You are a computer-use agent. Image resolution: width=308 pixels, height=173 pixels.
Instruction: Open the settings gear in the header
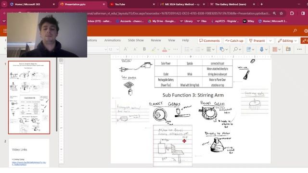click(306, 31)
